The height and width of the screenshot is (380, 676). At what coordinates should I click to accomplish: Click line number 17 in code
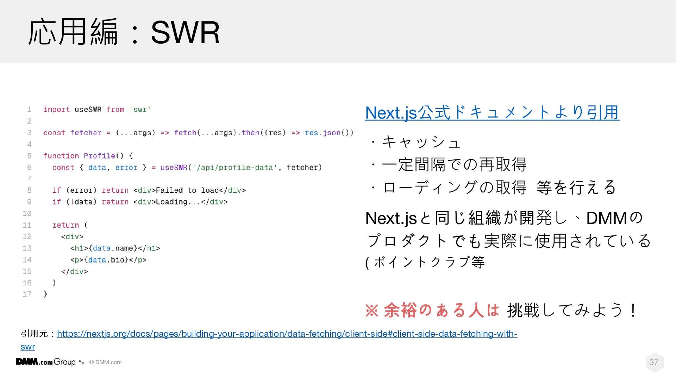(x=27, y=294)
